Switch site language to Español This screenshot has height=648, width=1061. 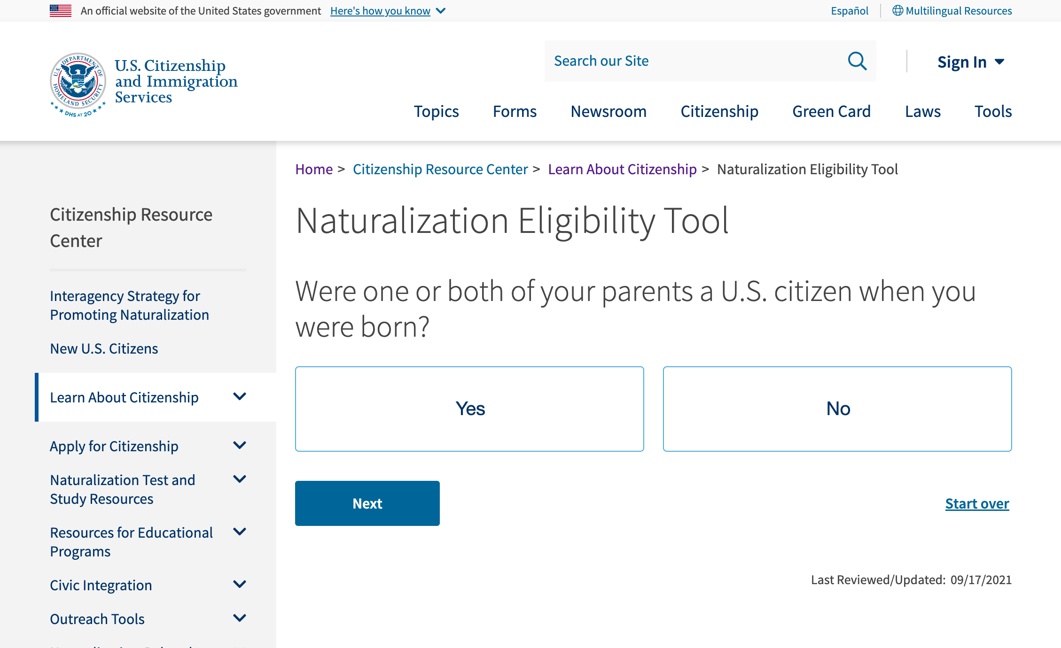click(x=849, y=11)
